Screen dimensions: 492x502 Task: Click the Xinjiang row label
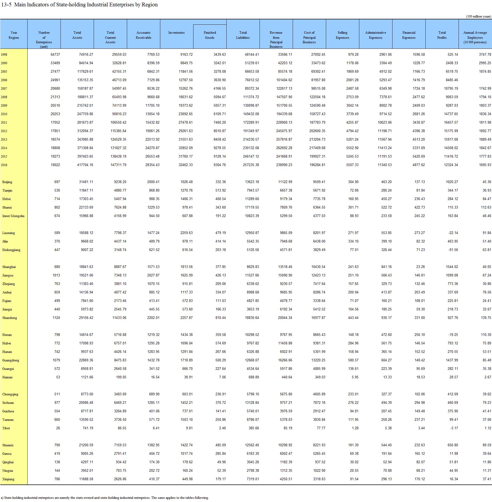point(8,479)
